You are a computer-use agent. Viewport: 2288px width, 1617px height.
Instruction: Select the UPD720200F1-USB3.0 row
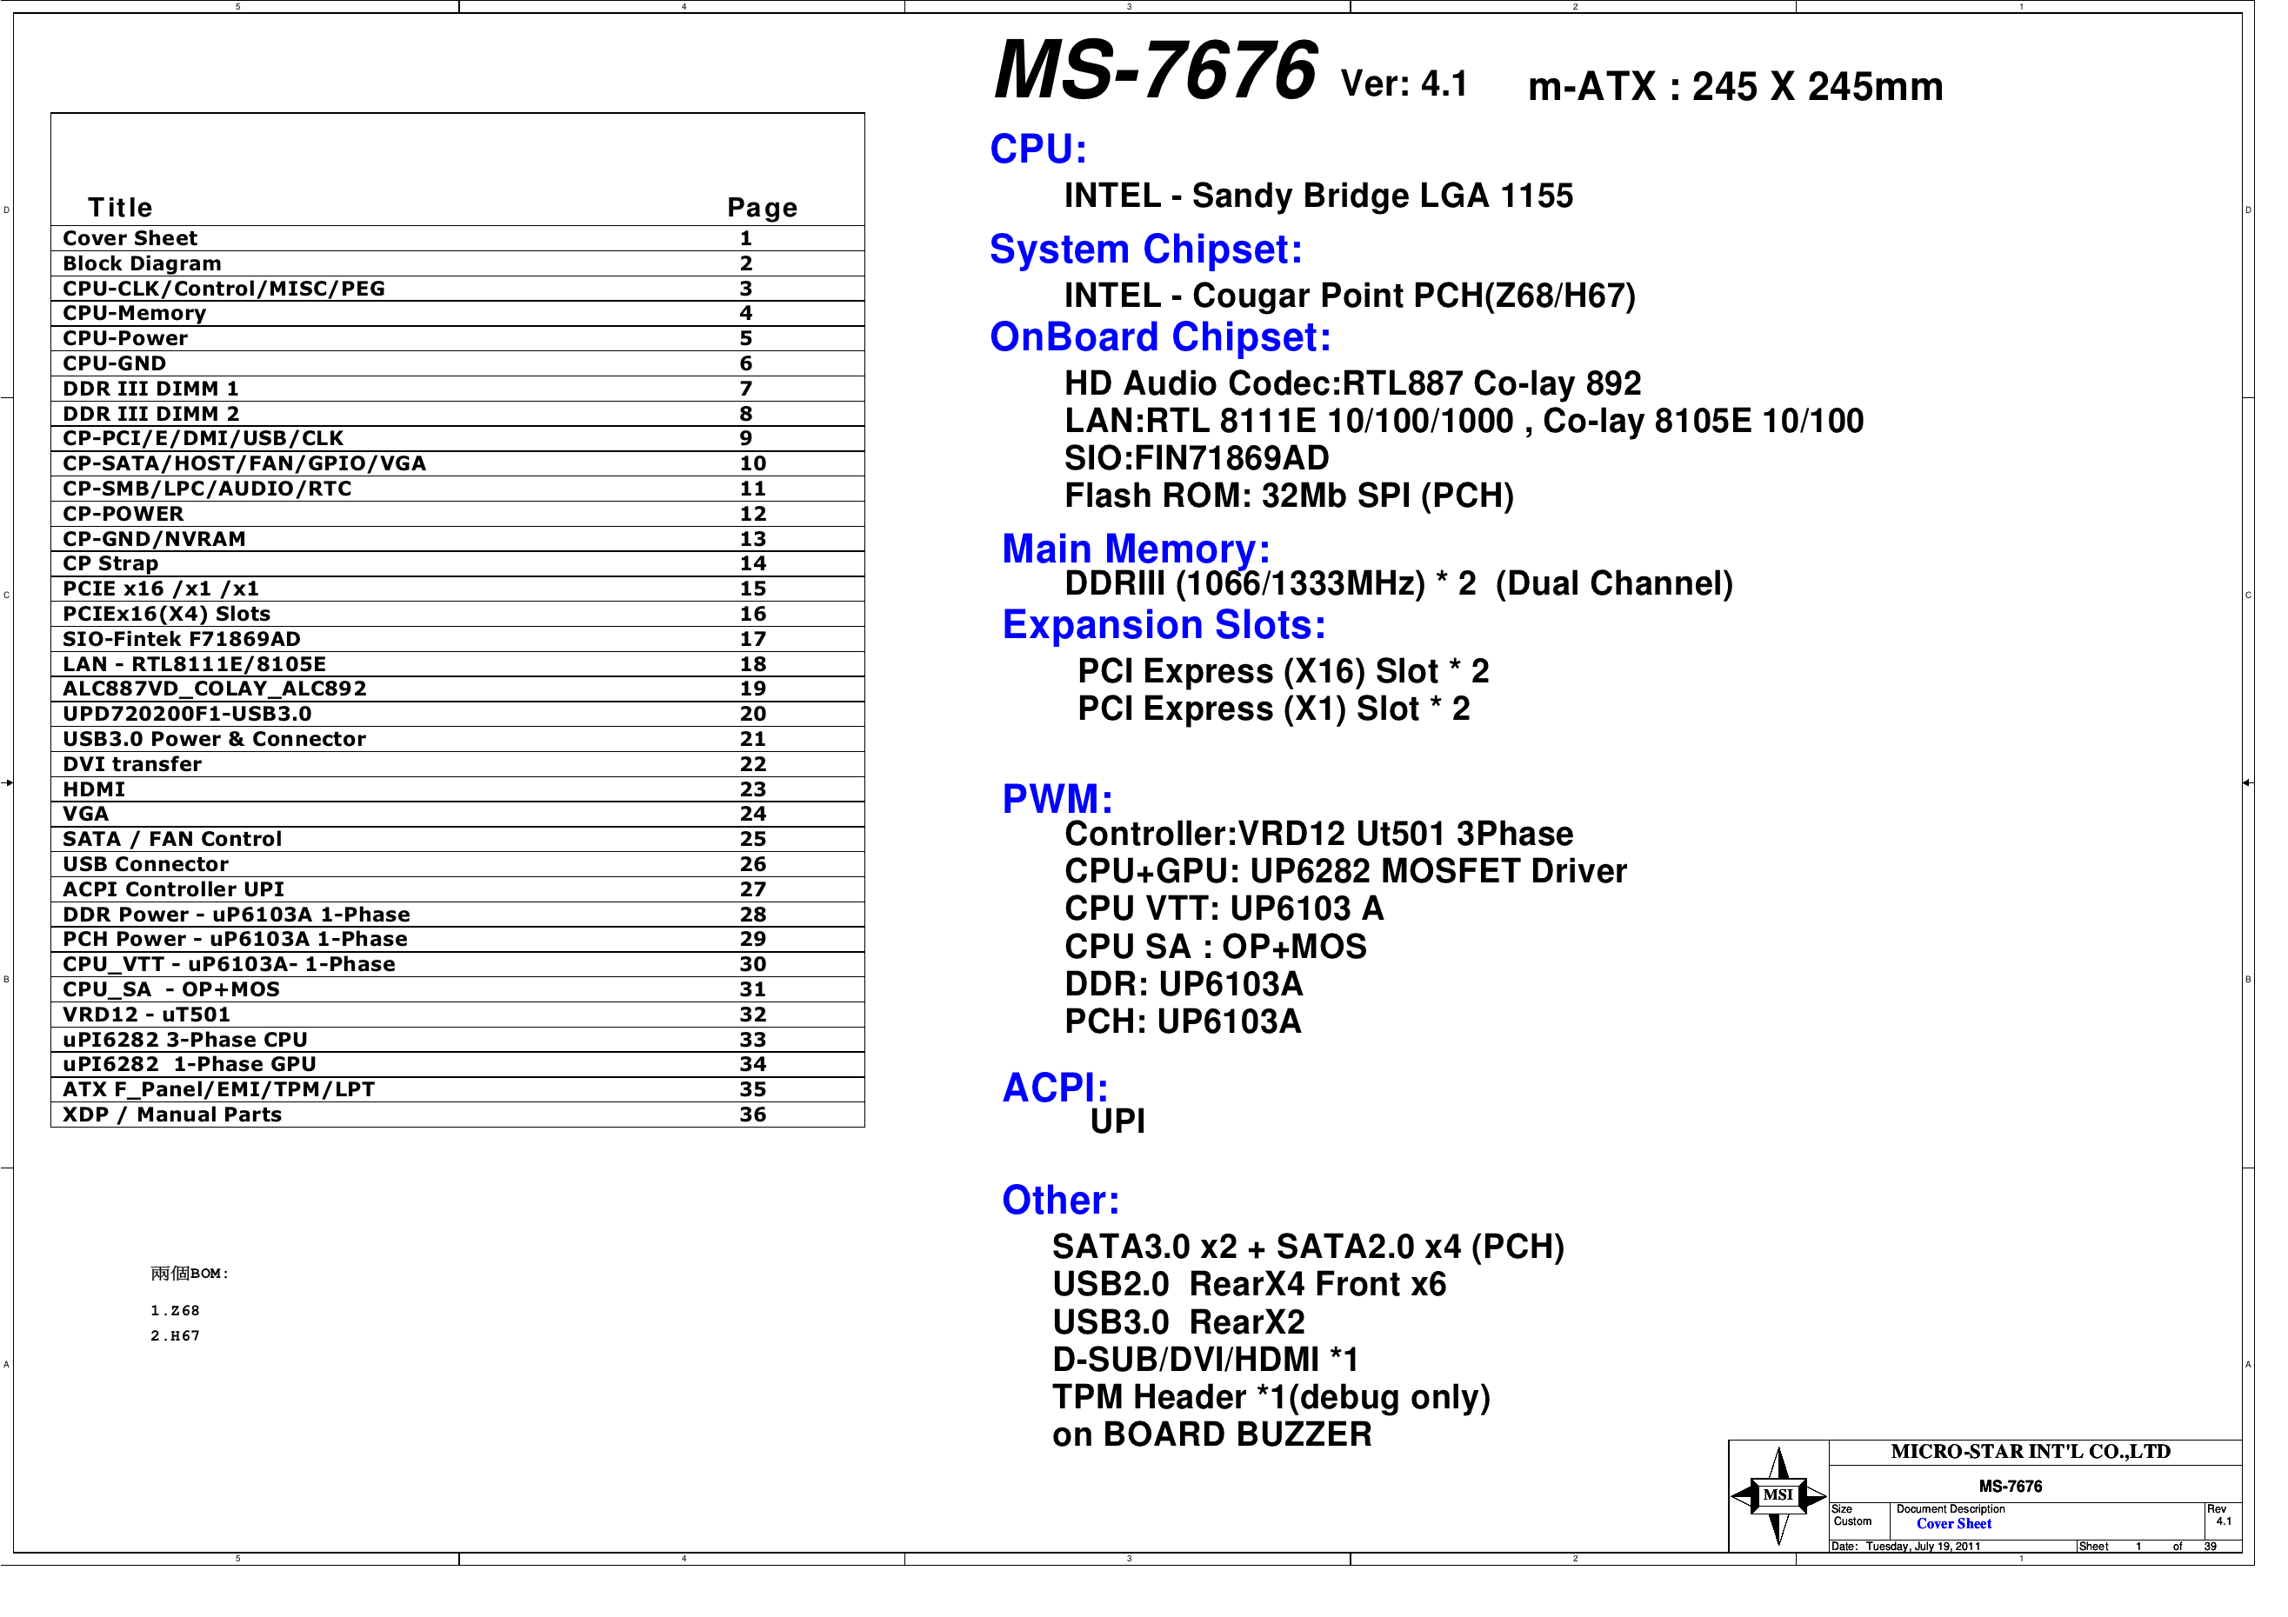click(187, 714)
